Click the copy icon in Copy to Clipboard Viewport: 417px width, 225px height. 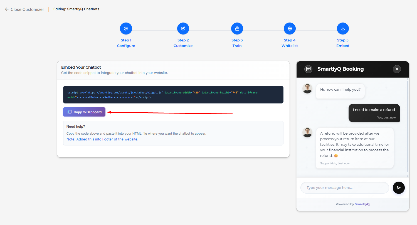click(x=70, y=112)
